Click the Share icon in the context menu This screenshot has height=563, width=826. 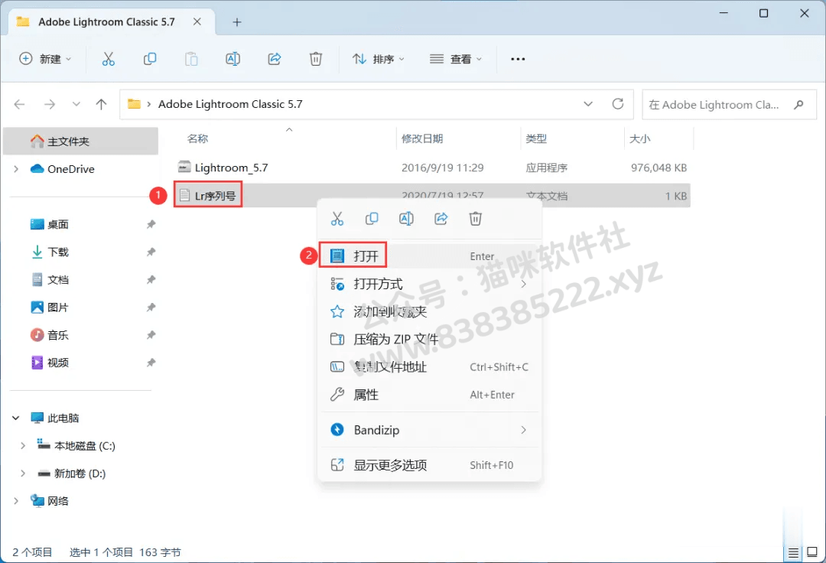click(441, 219)
